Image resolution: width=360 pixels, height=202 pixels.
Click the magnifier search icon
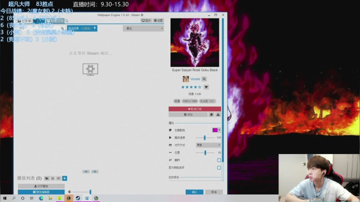click(x=62, y=28)
